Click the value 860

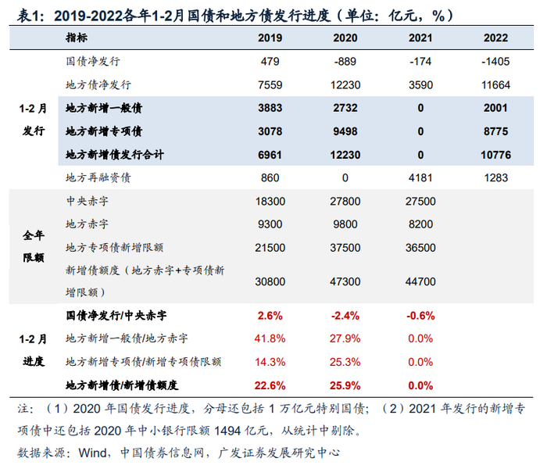point(270,177)
